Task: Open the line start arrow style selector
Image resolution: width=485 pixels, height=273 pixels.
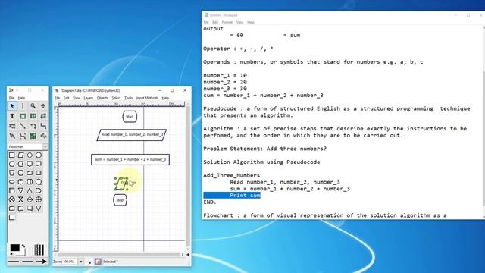Action: pyautogui.click(x=13, y=262)
